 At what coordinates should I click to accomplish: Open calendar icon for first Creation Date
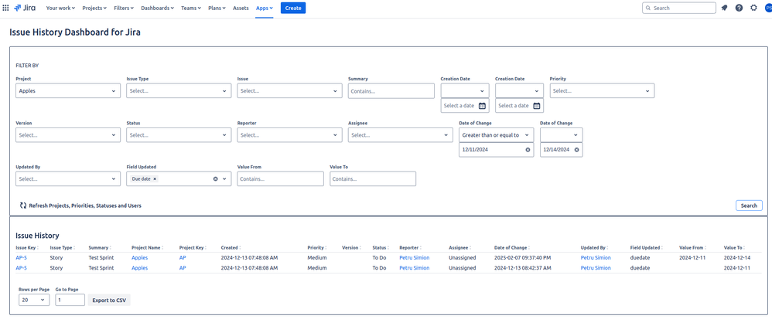(482, 106)
